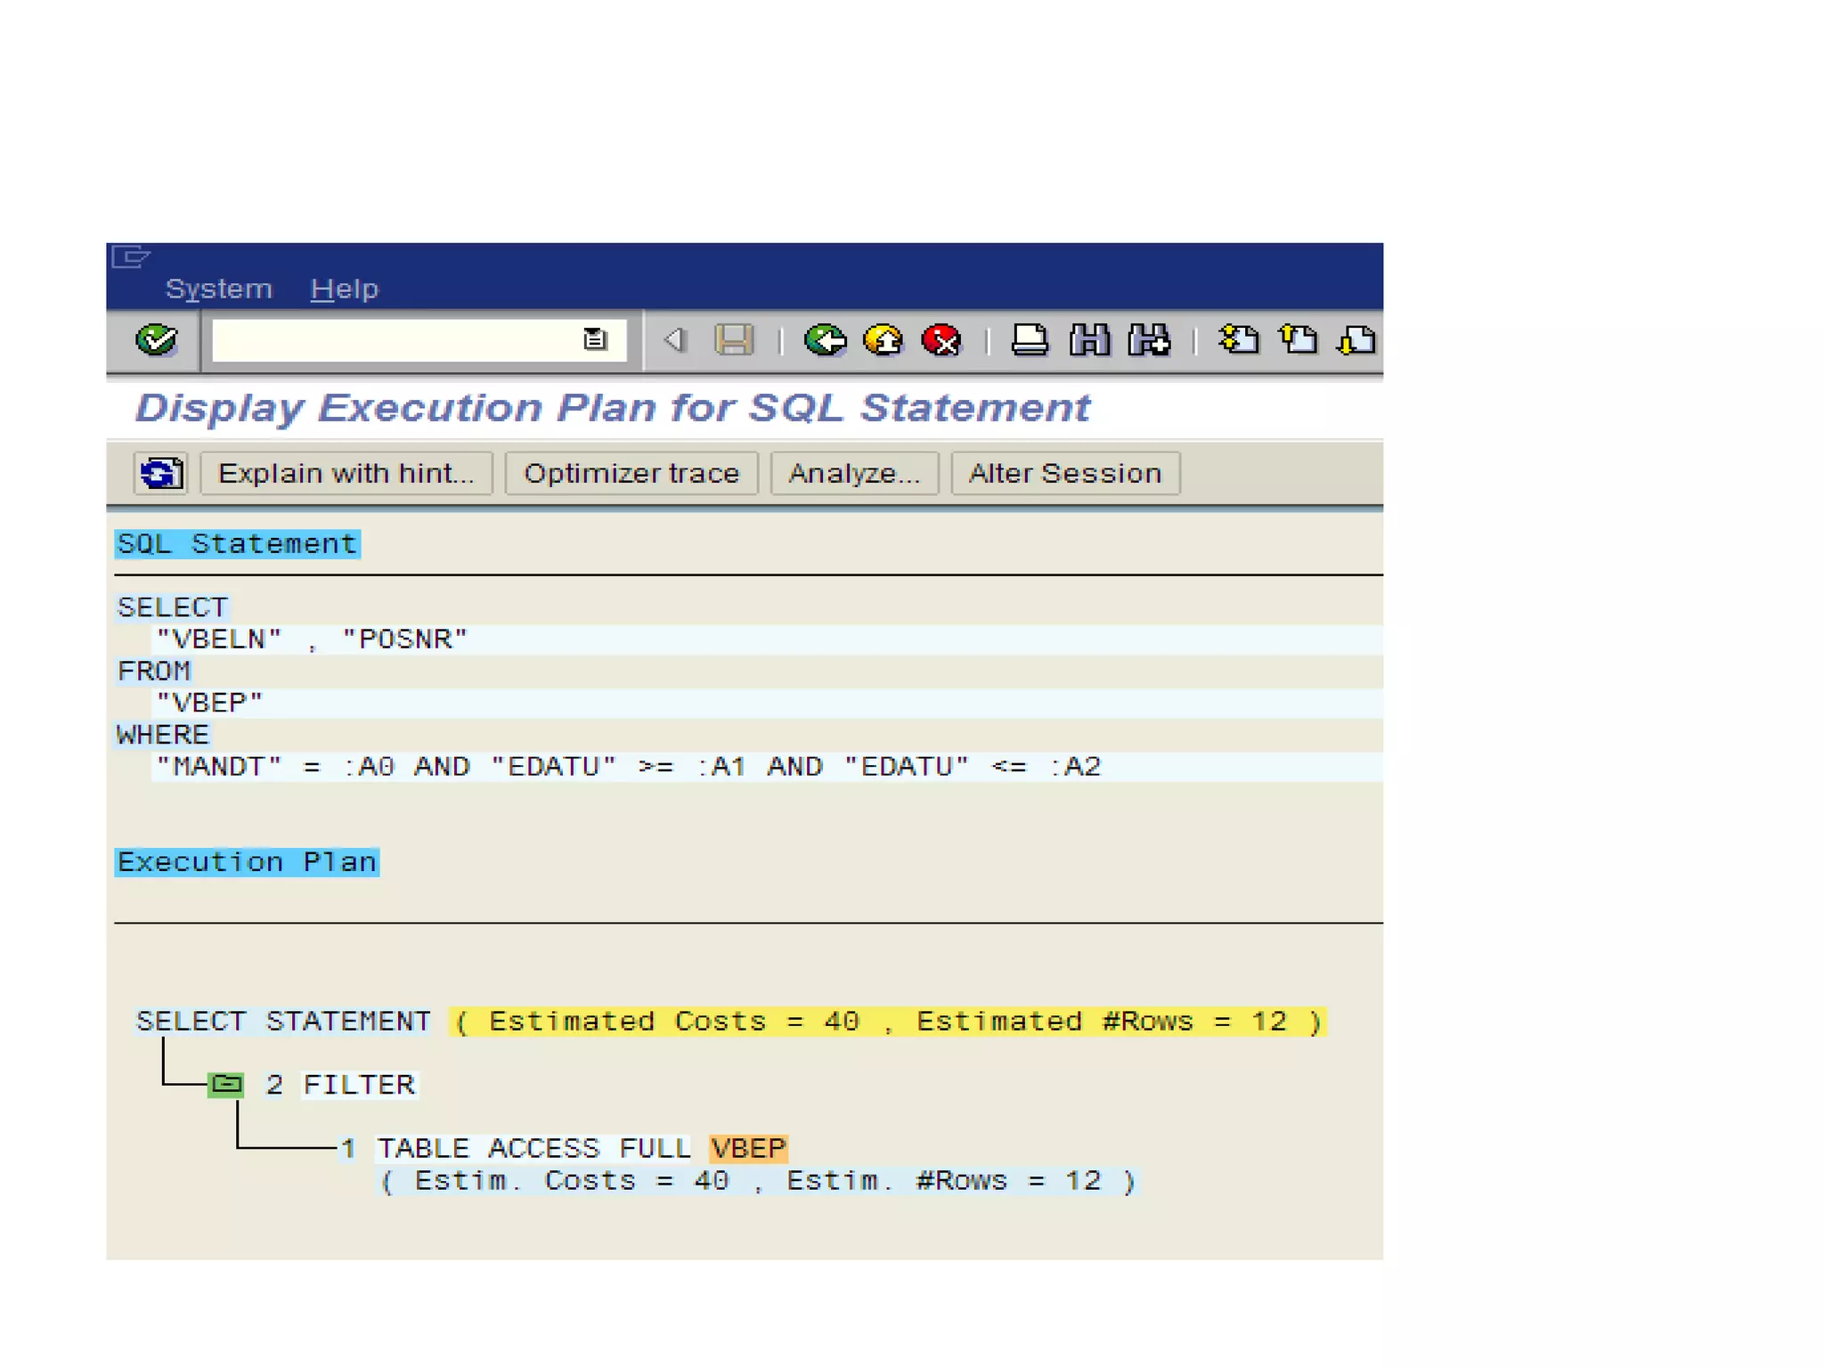1824x1368 pixels.
Task: Collapse command field with left triangle
Action: point(674,339)
